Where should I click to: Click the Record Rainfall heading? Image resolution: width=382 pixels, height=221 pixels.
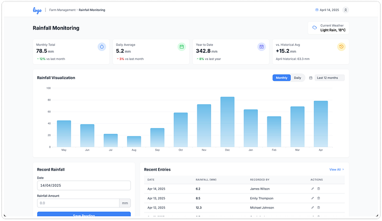point(51,170)
